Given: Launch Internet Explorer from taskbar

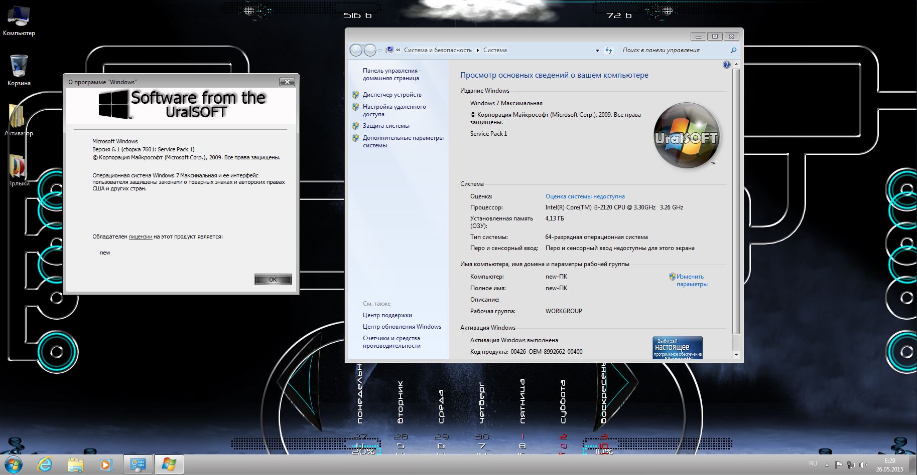Looking at the screenshot, I should click(45, 464).
